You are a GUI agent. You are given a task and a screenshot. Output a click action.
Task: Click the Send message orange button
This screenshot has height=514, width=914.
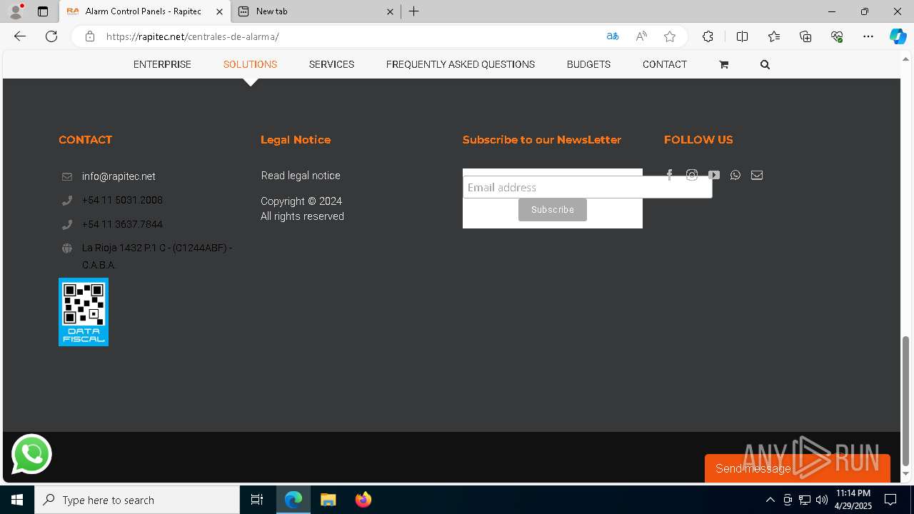pos(798,468)
